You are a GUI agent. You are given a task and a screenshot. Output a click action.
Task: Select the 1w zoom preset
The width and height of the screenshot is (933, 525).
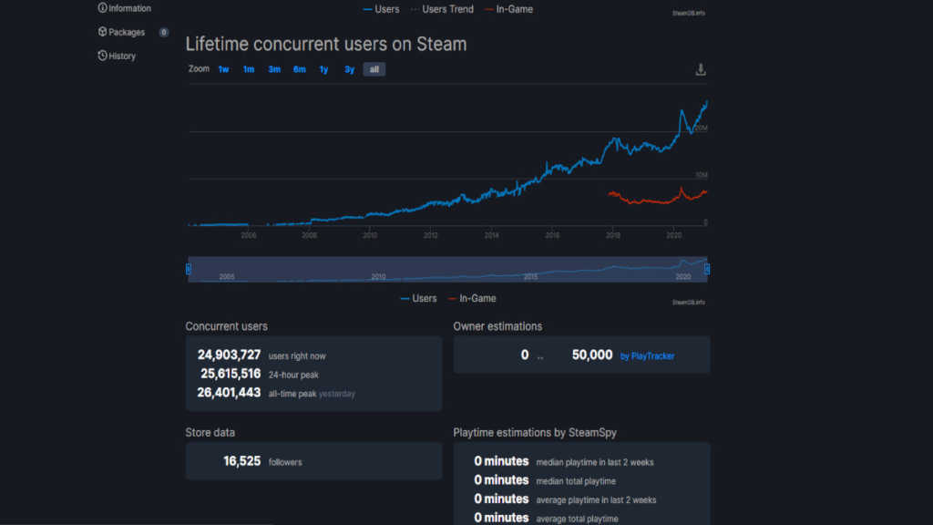[x=222, y=68]
